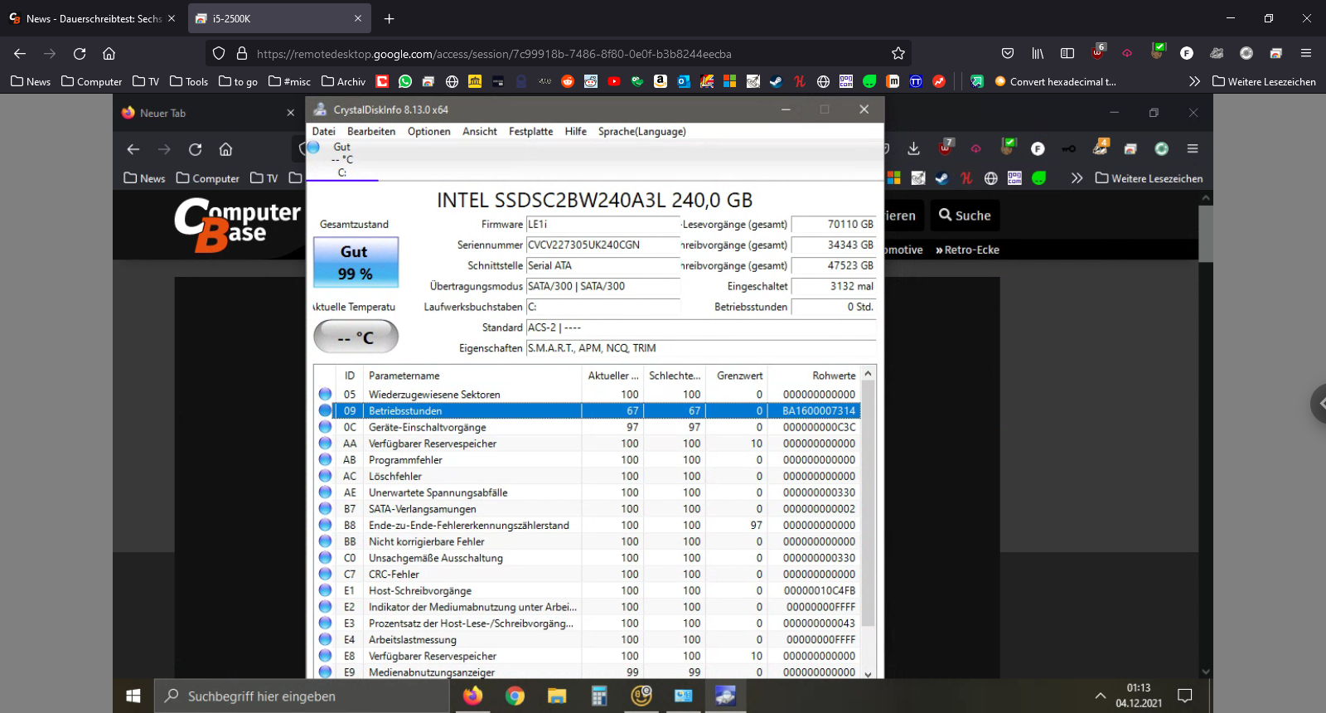Open the Bearbeiten menu
This screenshot has height=713, width=1326.
pyautogui.click(x=371, y=131)
